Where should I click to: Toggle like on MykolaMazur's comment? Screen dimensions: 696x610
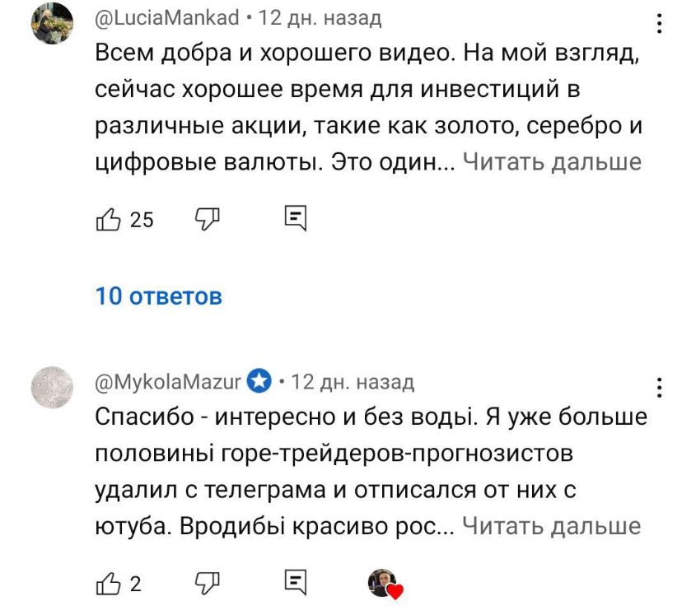coord(109,583)
